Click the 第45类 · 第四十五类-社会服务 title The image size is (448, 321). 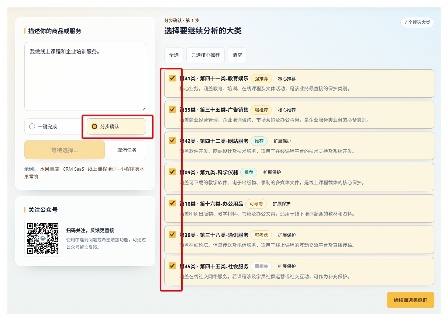[214, 266]
